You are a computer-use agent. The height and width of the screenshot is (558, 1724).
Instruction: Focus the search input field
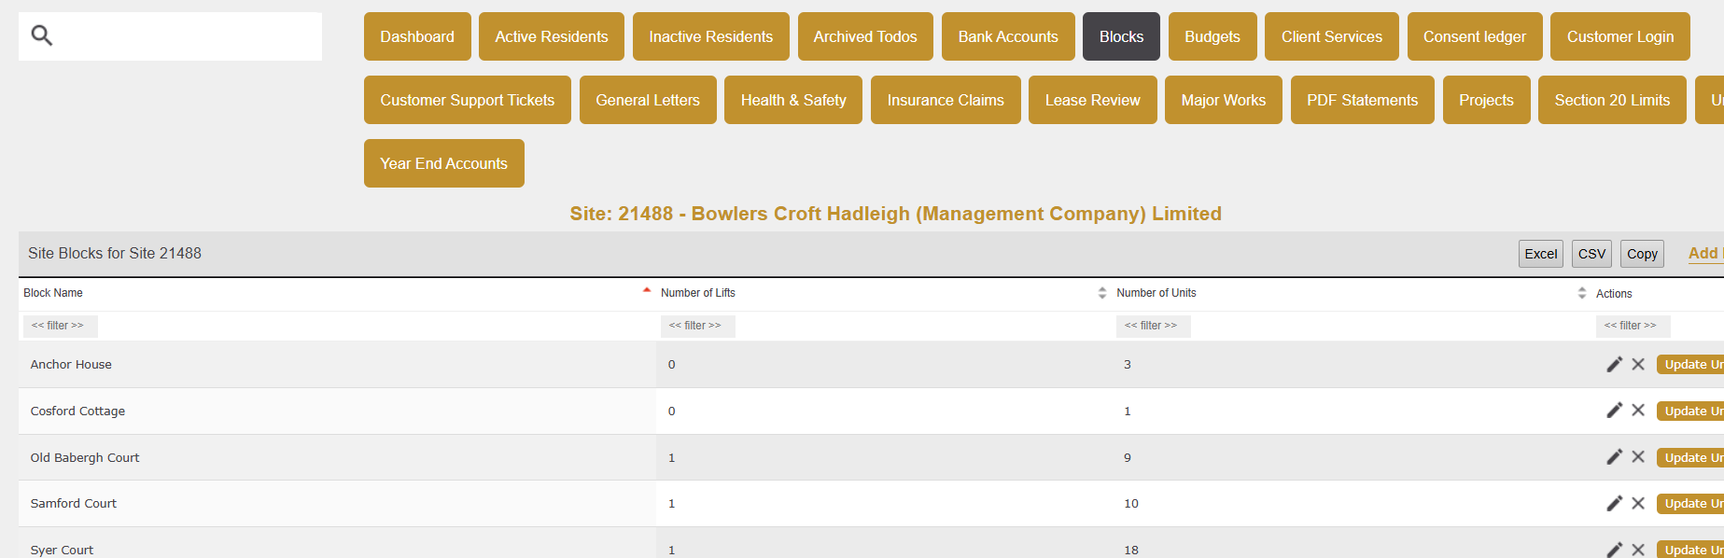coord(170,36)
